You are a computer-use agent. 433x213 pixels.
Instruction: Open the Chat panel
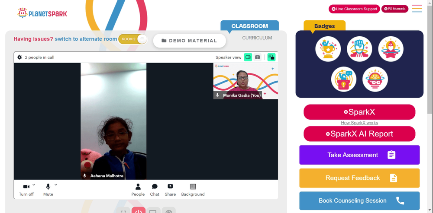click(155, 190)
